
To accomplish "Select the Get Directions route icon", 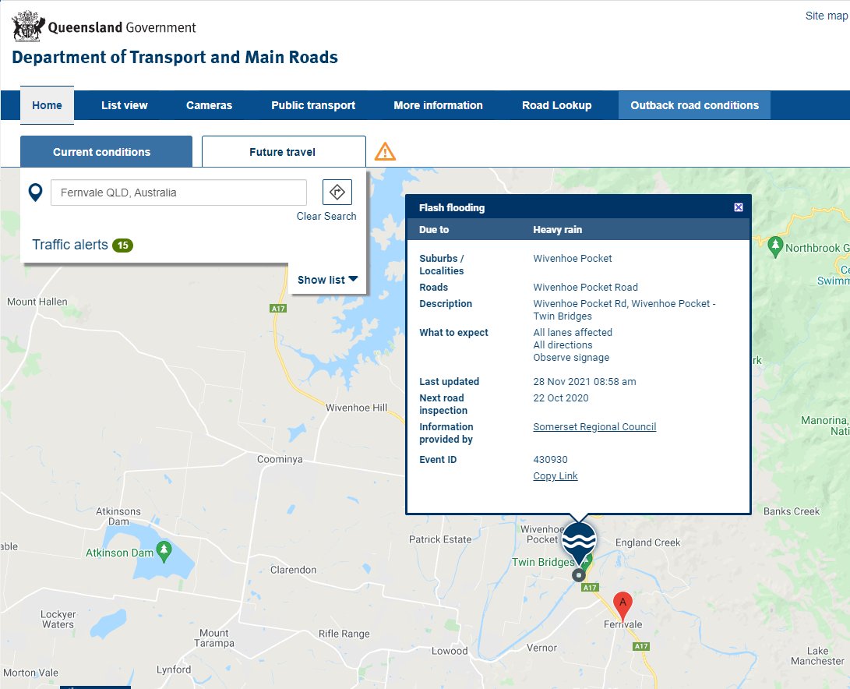I will pos(337,191).
